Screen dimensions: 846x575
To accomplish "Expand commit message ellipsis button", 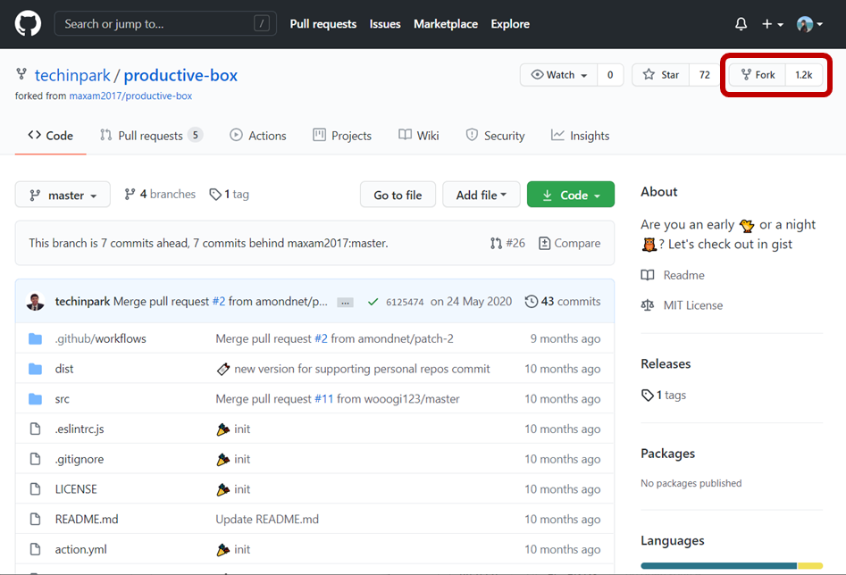I will [345, 302].
